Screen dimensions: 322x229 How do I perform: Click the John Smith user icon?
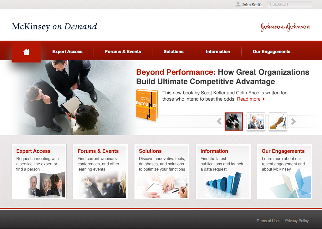coord(238,4)
